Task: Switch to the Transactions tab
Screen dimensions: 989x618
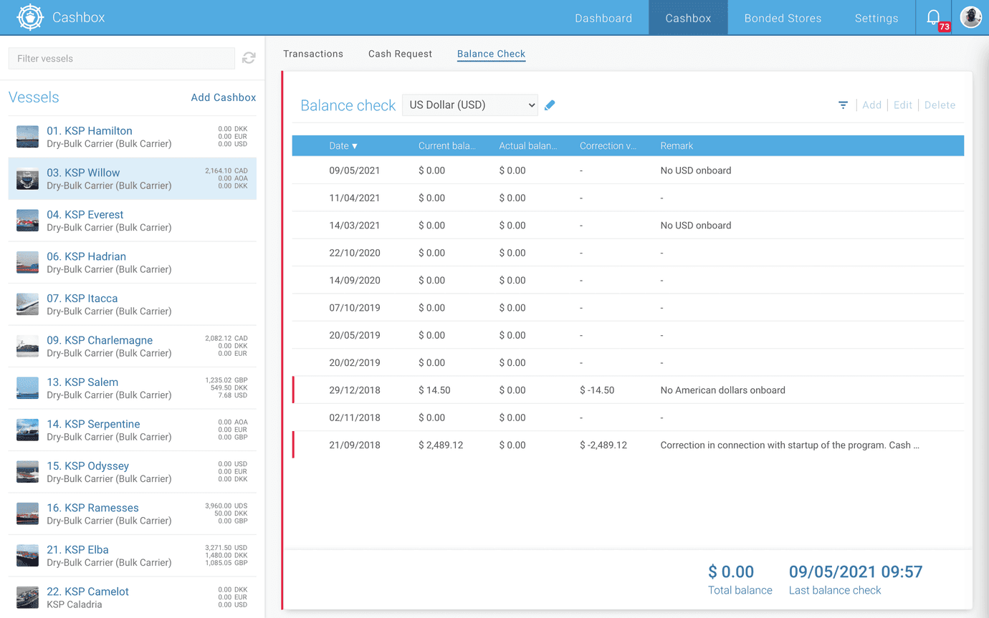Action: click(313, 54)
